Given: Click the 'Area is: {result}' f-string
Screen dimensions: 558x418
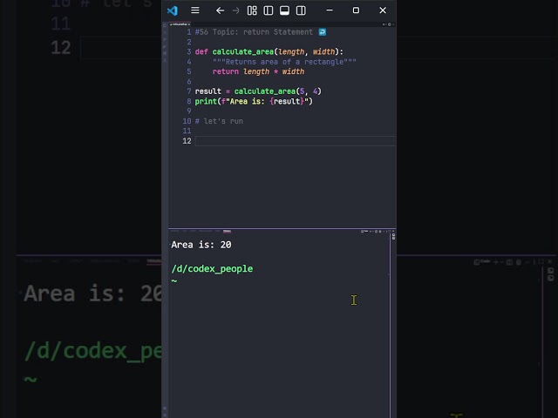Looking at the screenshot, I should click(x=267, y=101).
